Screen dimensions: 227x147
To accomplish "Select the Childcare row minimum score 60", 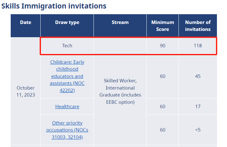I will click(x=162, y=76).
